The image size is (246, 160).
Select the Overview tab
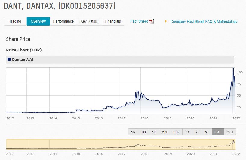tap(38, 21)
